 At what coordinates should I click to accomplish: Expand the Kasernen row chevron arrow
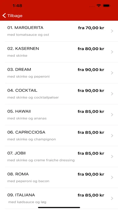[x=112, y=52]
